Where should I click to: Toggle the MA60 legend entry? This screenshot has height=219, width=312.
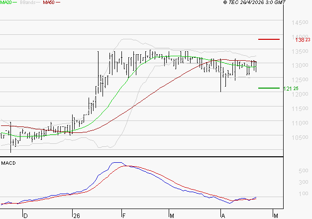click(48, 2)
